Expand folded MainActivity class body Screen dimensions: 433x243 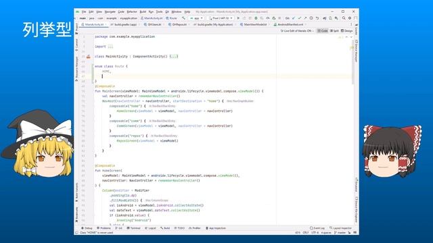pyautogui.click(x=174, y=57)
